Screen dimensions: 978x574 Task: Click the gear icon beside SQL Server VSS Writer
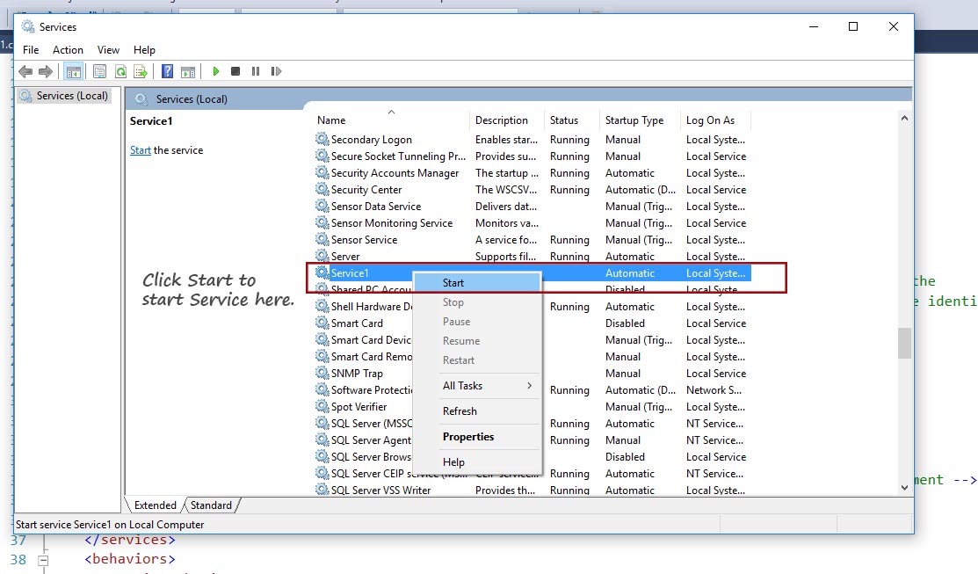pos(322,490)
